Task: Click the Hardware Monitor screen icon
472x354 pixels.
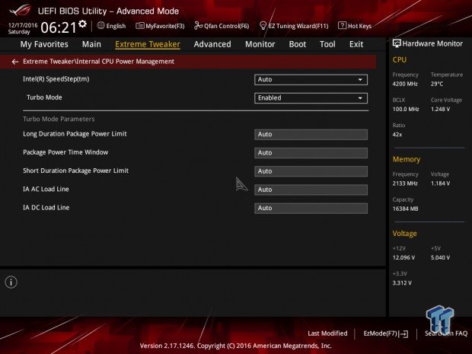Action: [397, 43]
